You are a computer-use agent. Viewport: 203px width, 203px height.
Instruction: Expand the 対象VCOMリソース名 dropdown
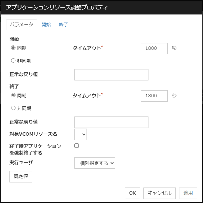click(80, 134)
